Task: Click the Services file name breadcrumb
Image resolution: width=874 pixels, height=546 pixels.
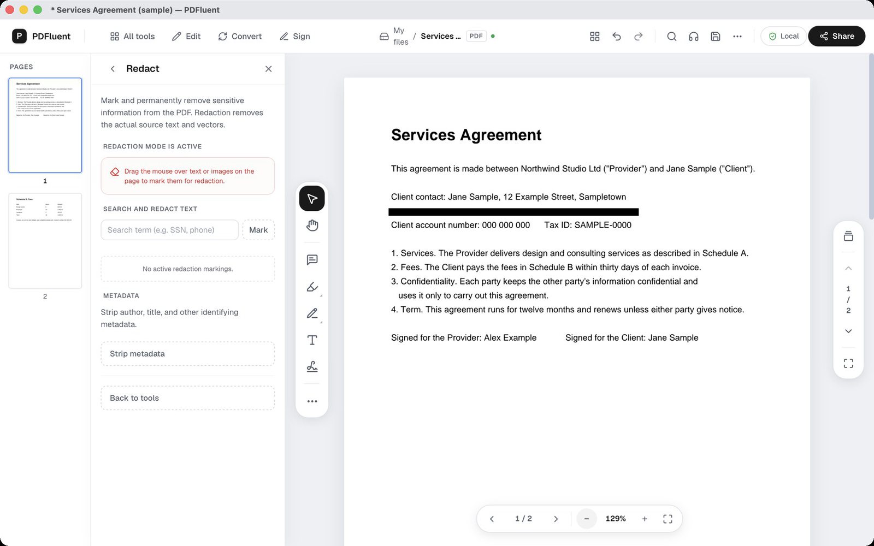Action: [x=440, y=36]
